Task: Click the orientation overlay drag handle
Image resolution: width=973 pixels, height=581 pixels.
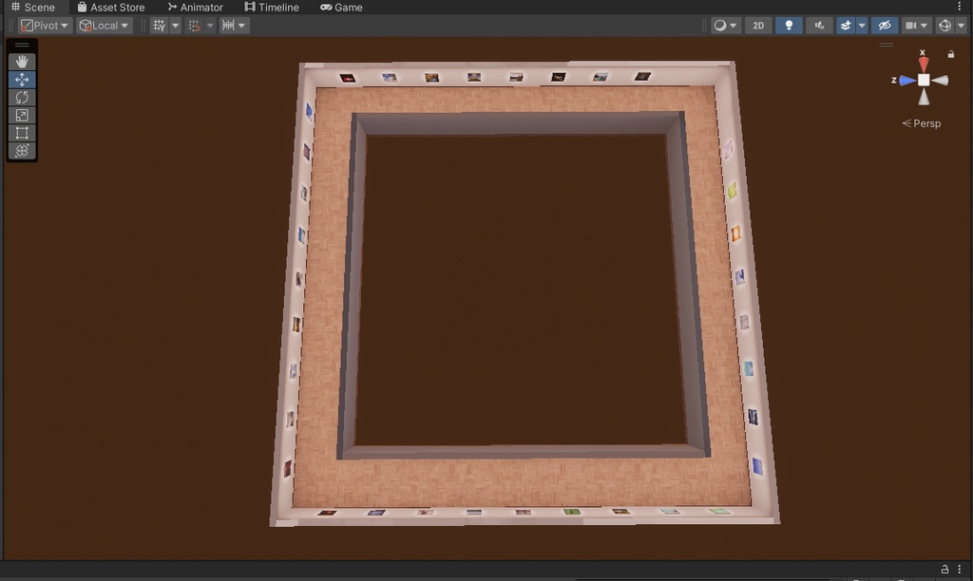Action: pos(887,45)
